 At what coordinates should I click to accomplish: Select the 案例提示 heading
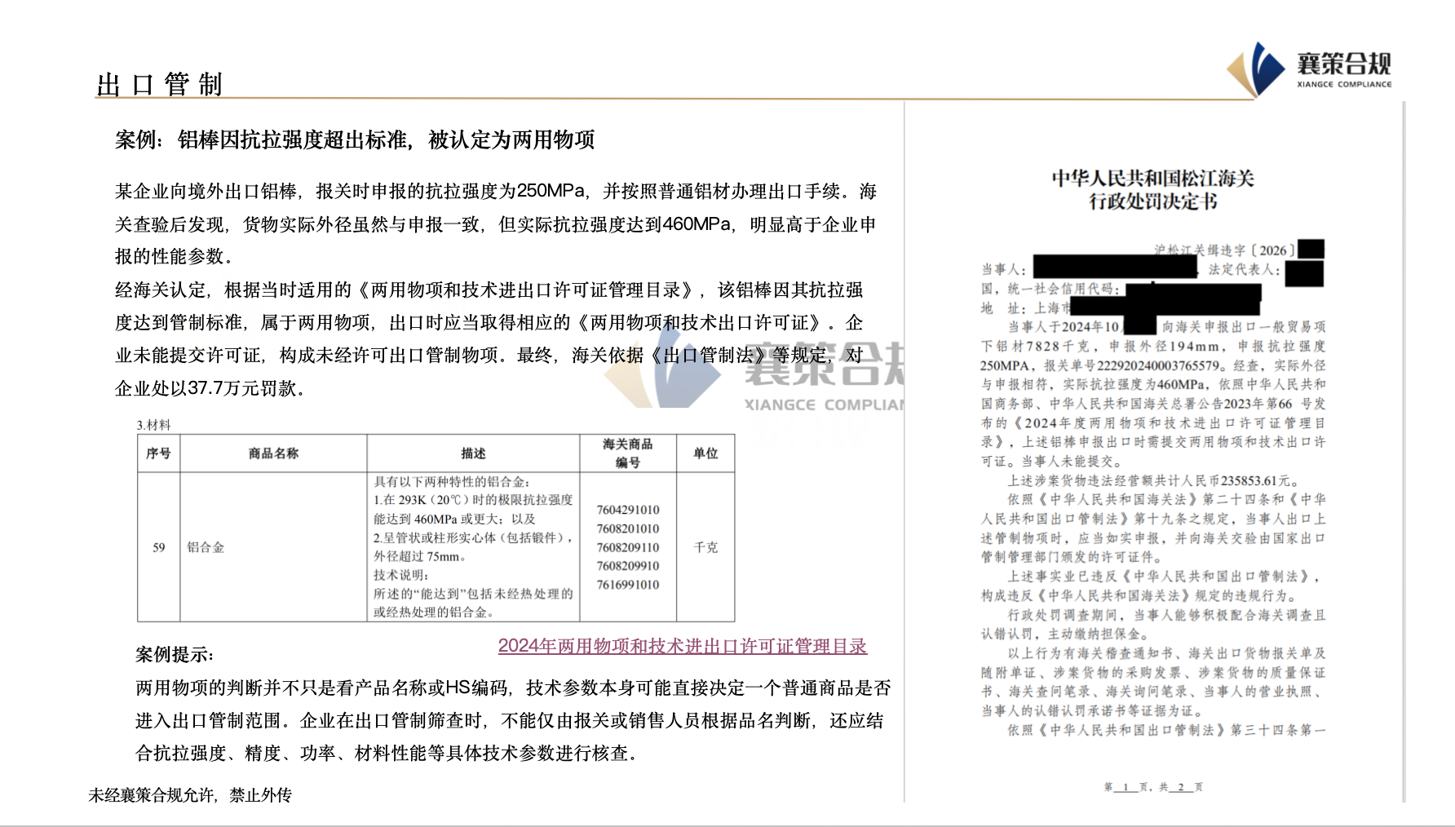pyautogui.click(x=175, y=654)
